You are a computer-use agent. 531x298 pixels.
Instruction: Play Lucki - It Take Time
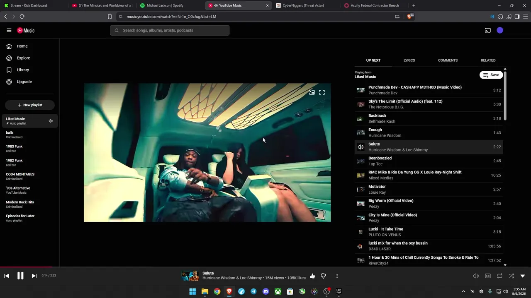pos(429,232)
